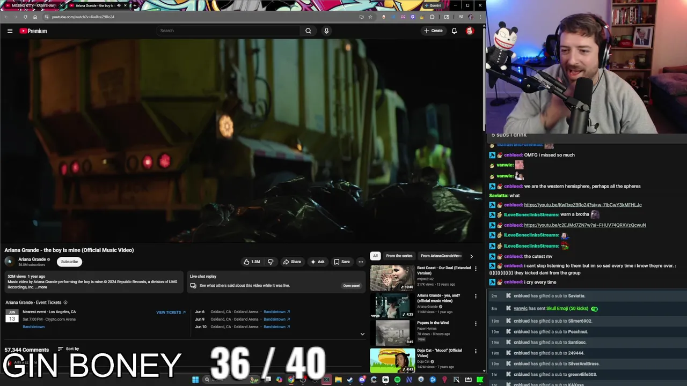Mute the Ariana Grande tab audio icon
The width and height of the screenshot is (687, 386).
[118, 5]
